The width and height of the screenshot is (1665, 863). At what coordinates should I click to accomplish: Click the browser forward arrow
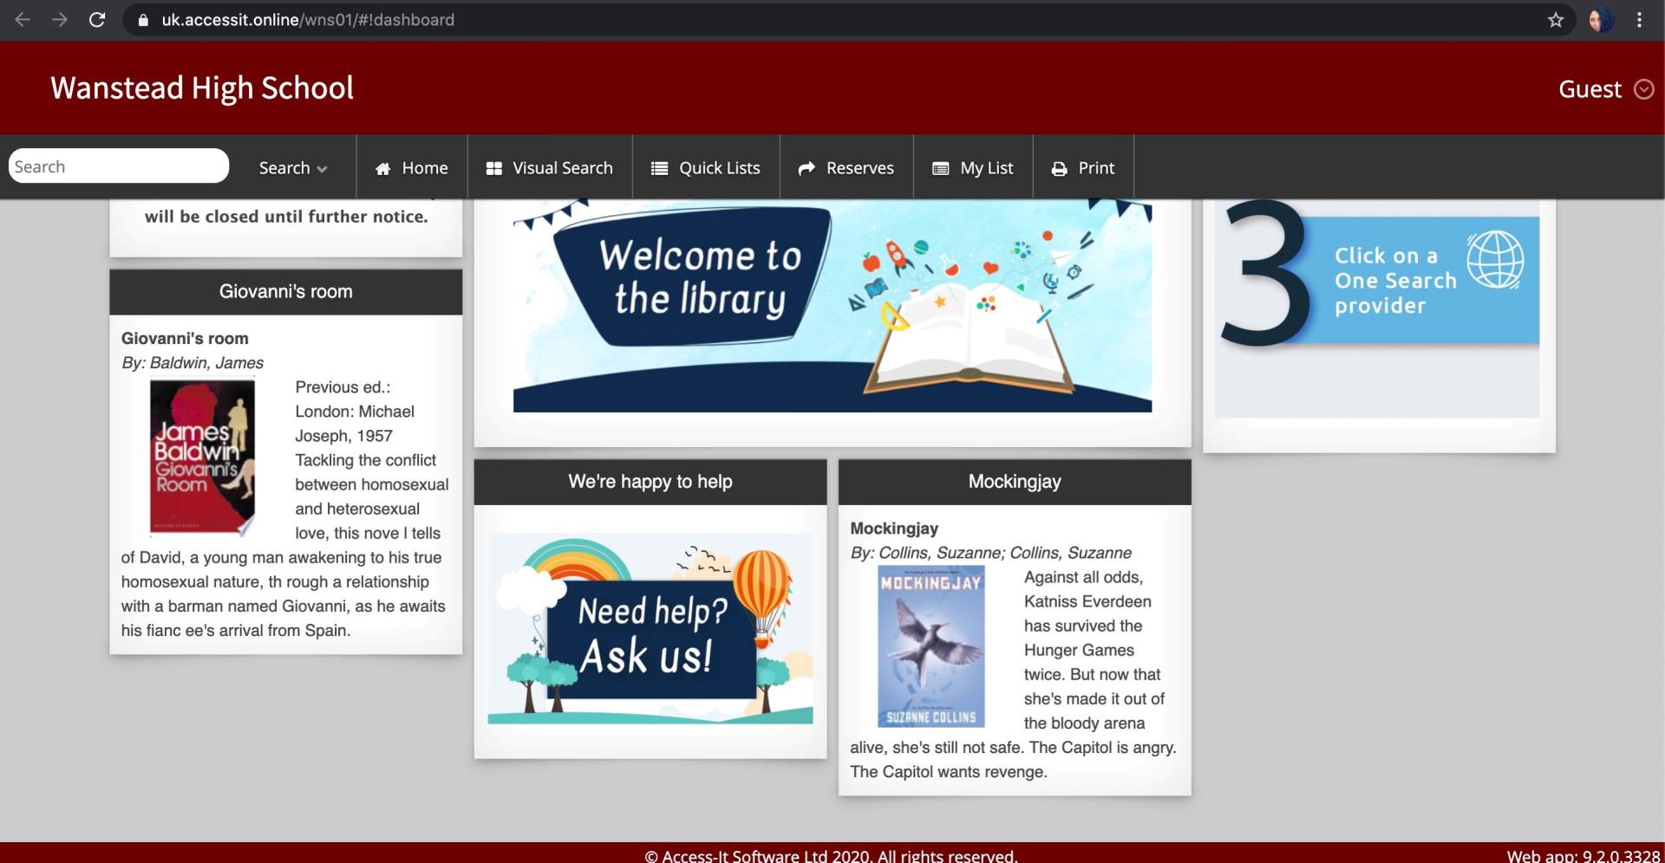[60, 19]
